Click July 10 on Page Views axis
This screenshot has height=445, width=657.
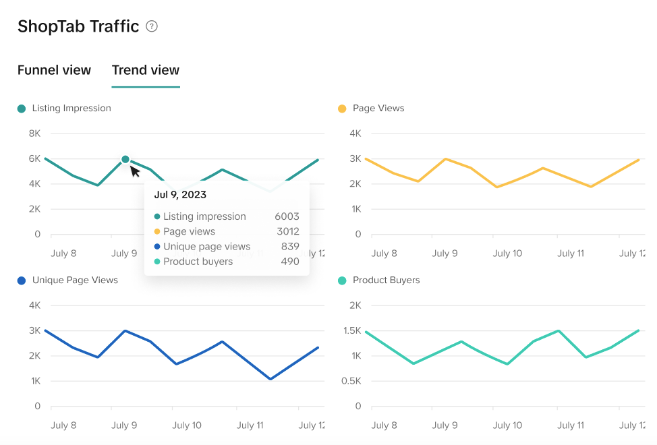[x=507, y=254]
